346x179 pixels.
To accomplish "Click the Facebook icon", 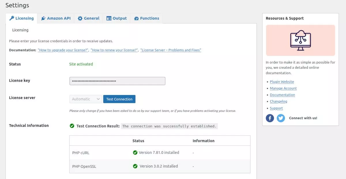I will (x=270, y=118).
